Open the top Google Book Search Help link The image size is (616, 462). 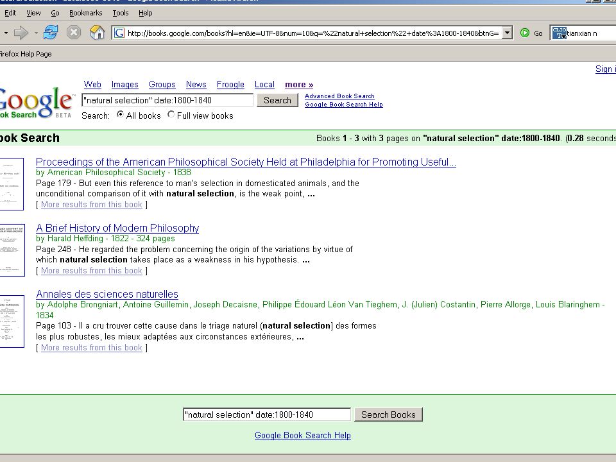pos(344,105)
